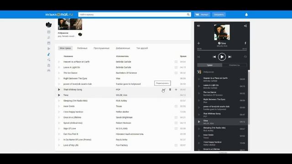Click the square icon on Leave A Light On row

(176, 67)
